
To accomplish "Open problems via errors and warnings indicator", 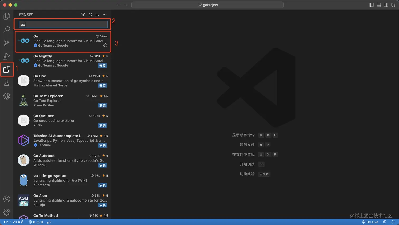I will coord(36,222).
